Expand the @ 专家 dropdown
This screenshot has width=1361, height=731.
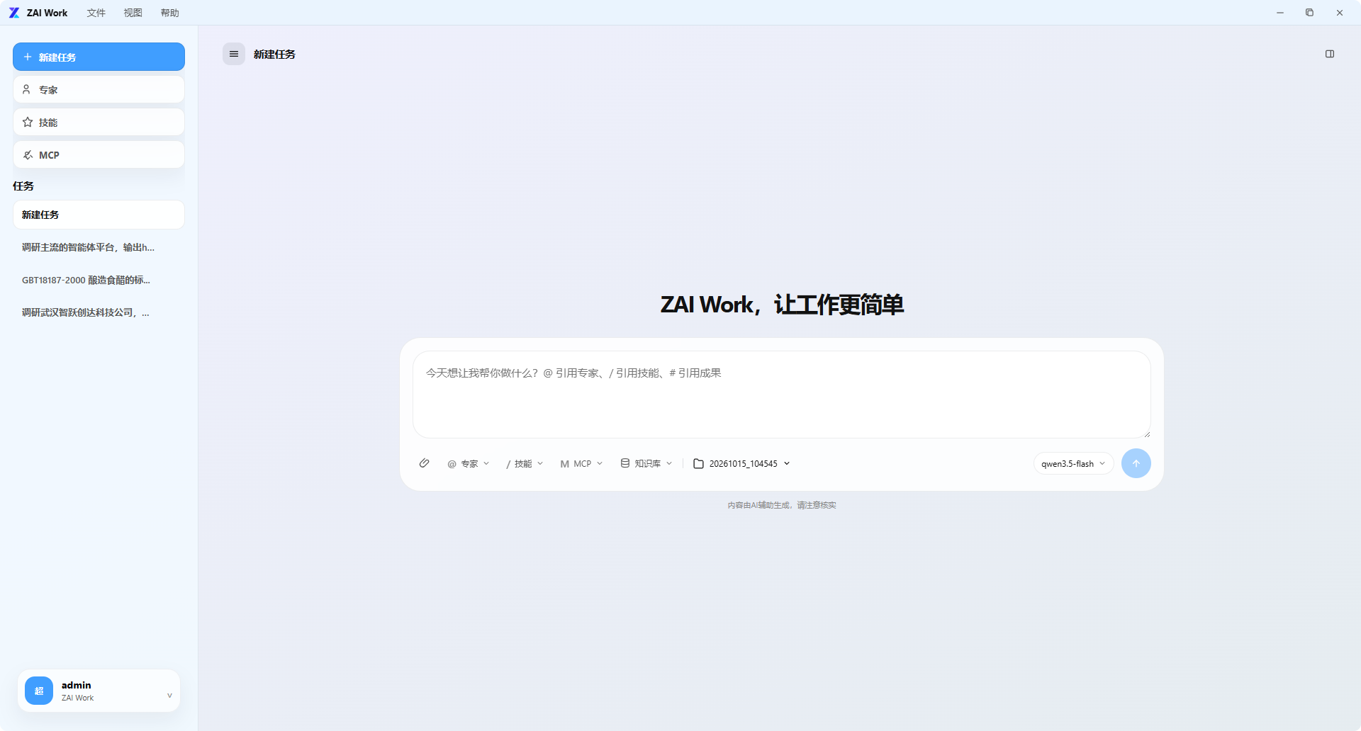(469, 463)
